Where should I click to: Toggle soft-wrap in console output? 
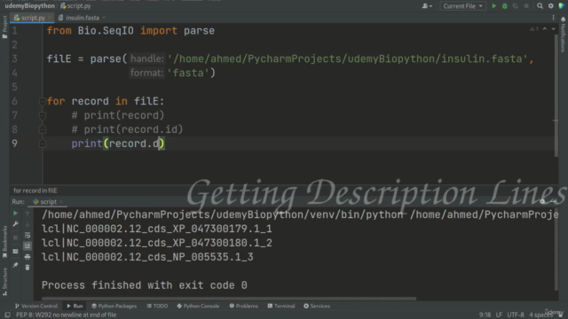pos(28,235)
